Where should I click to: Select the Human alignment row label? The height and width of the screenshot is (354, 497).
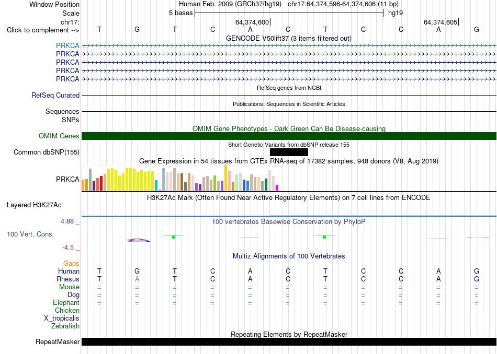69,271
